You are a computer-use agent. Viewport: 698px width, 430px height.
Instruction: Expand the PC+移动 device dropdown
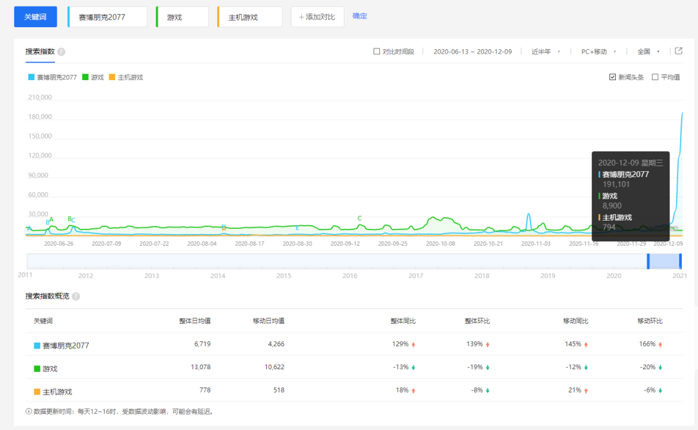tap(598, 52)
